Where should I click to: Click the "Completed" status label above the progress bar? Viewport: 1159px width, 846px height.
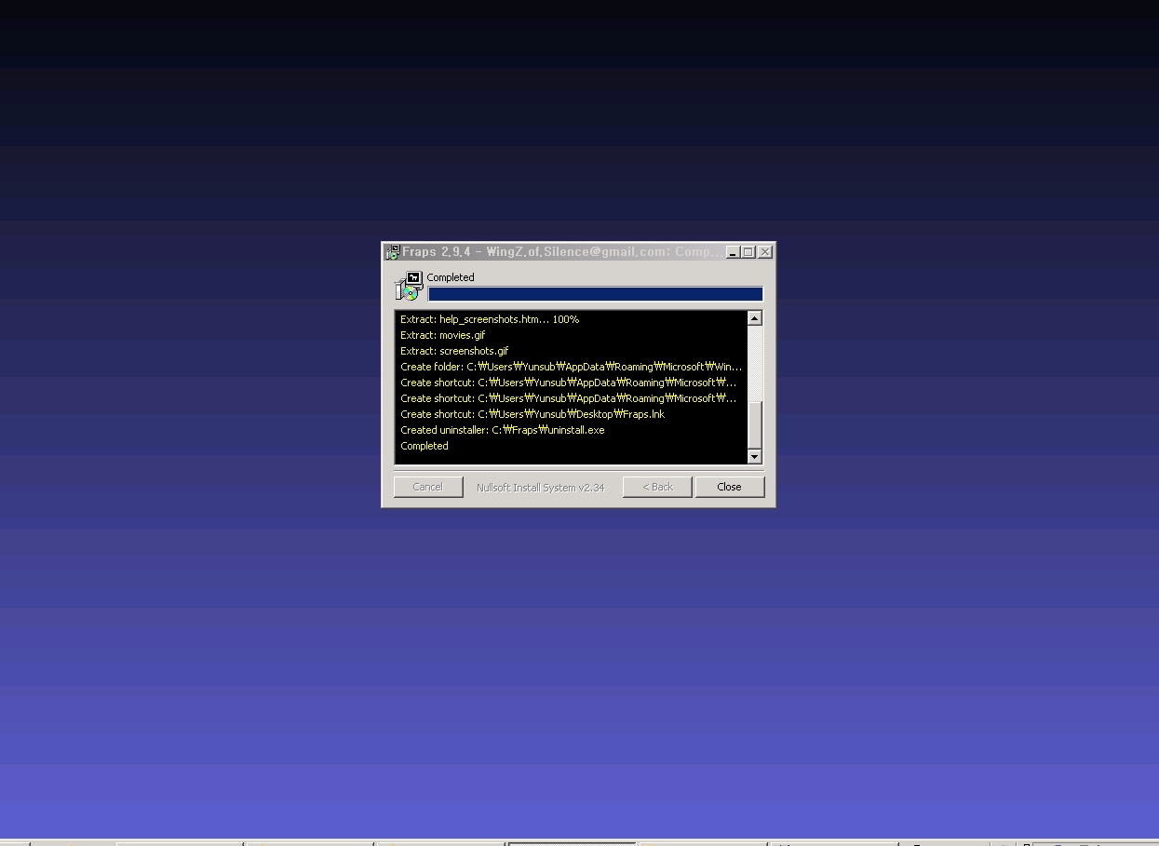(x=451, y=277)
